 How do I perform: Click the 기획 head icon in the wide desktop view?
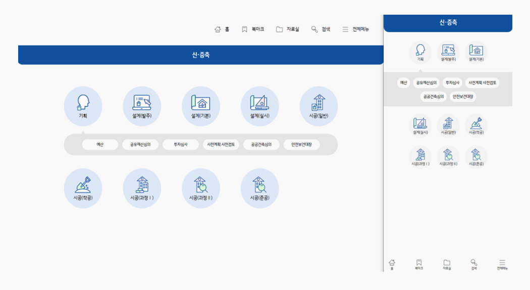coord(83,105)
